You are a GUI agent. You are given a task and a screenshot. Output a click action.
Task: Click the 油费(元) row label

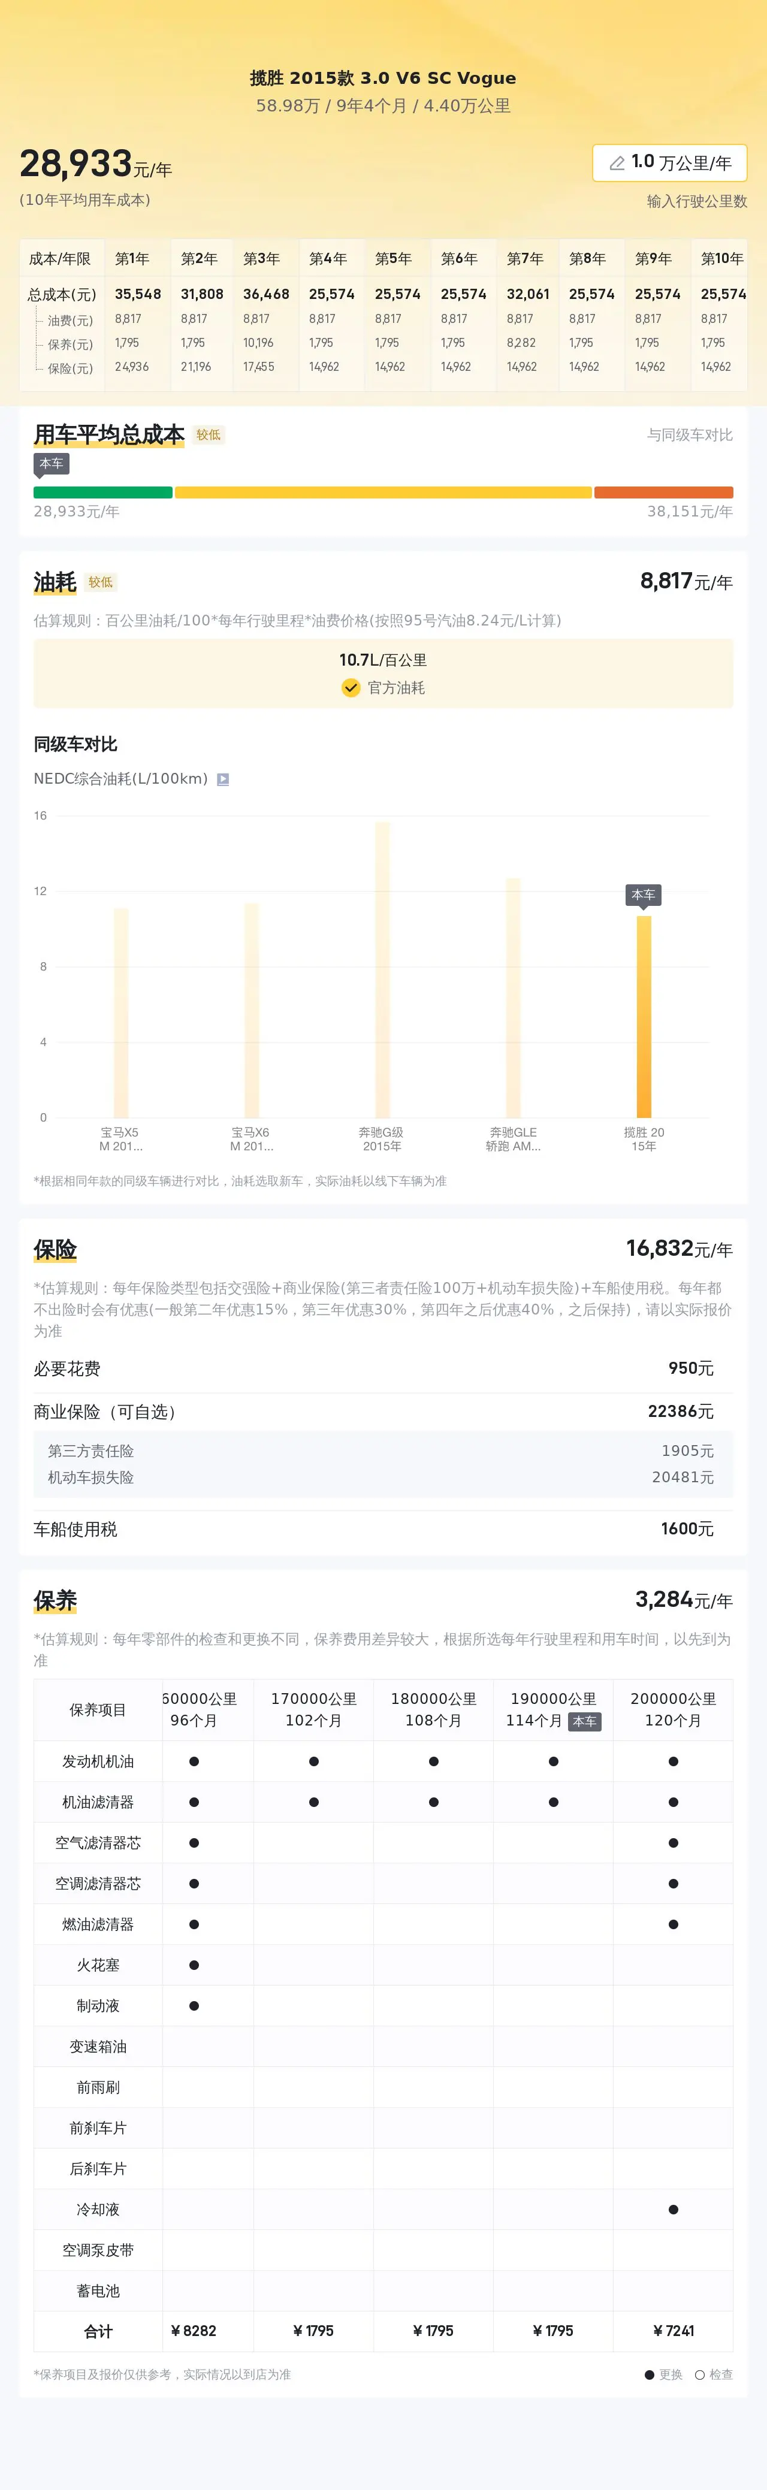coord(71,320)
